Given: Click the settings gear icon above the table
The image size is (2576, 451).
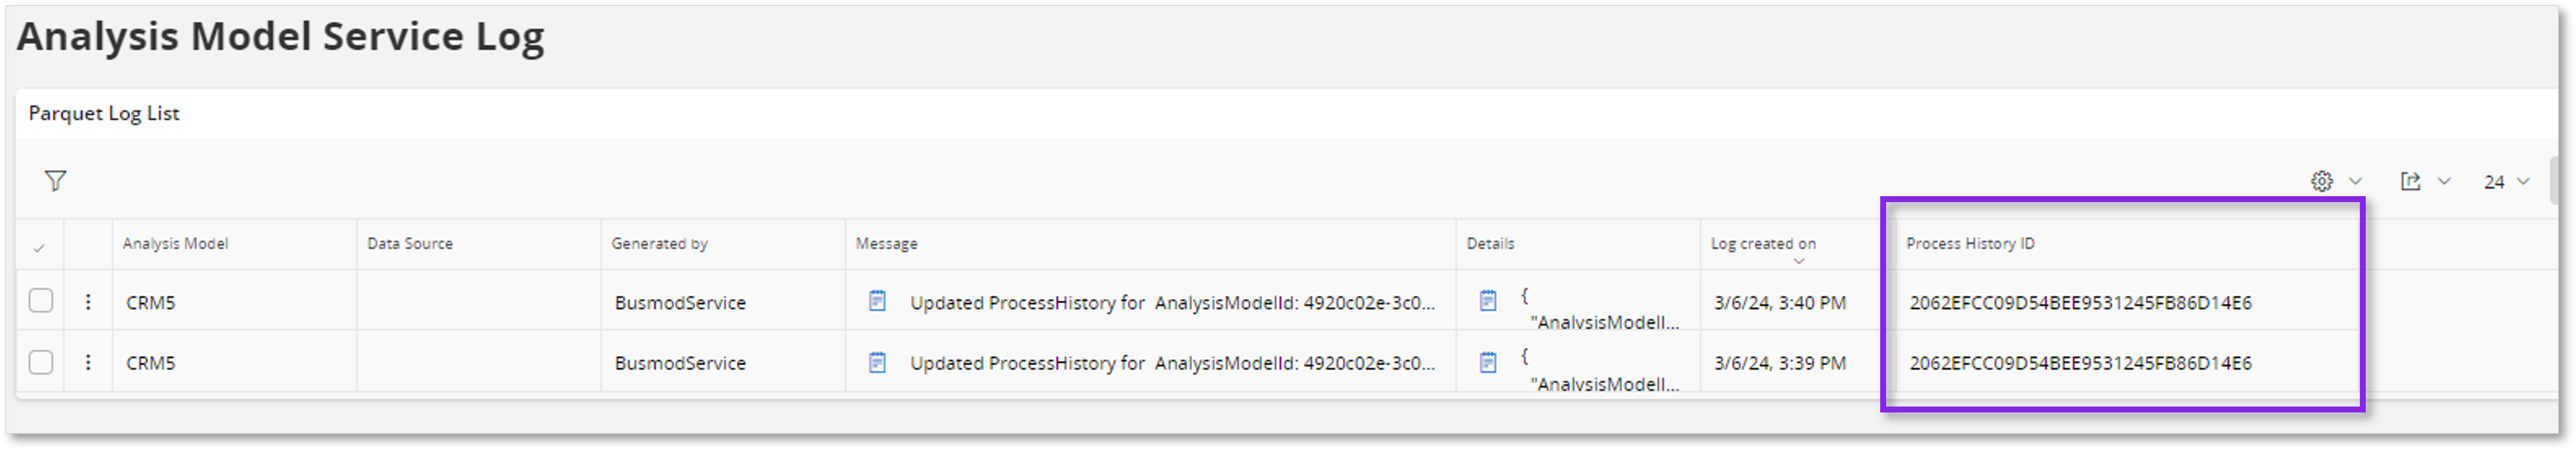Looking at the screenshot, I should pos(2322,181).
